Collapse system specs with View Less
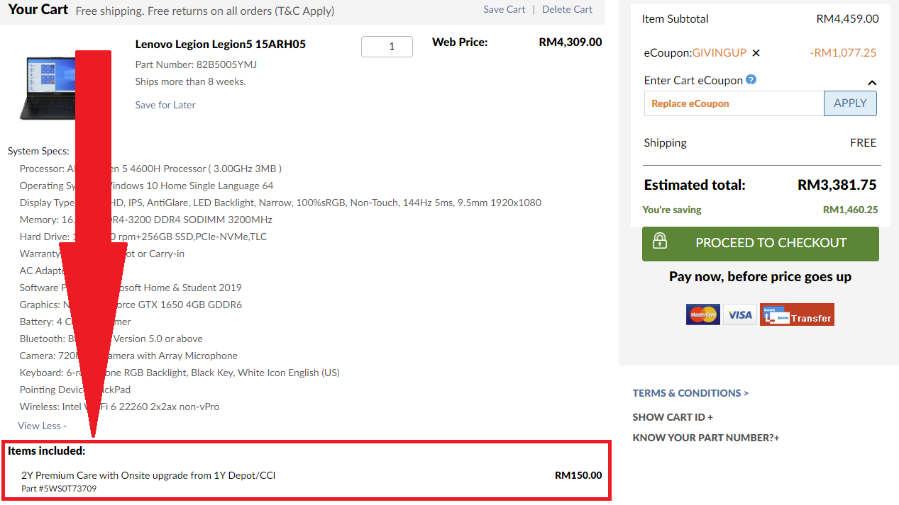This screenshot has width=899, height=505. pos(42,426)
